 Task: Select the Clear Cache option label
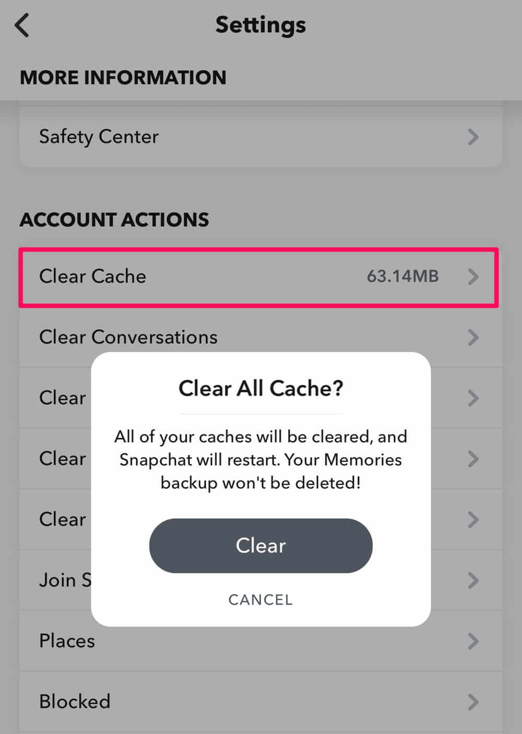click(x=93, y=276)
